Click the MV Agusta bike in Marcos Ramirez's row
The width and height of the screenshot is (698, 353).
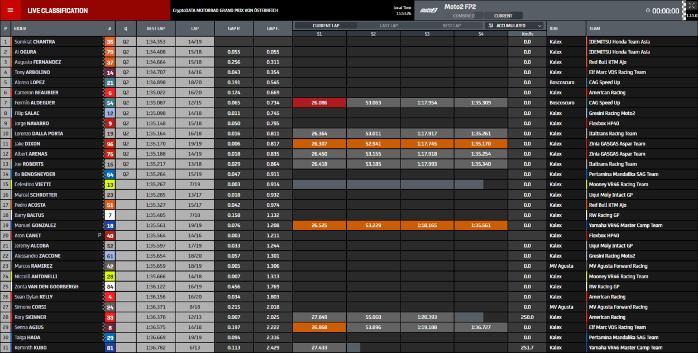561,266
